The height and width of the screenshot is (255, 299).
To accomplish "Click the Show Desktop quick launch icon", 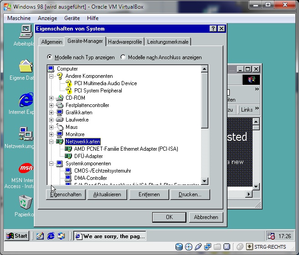I will [x=40, y=236].
